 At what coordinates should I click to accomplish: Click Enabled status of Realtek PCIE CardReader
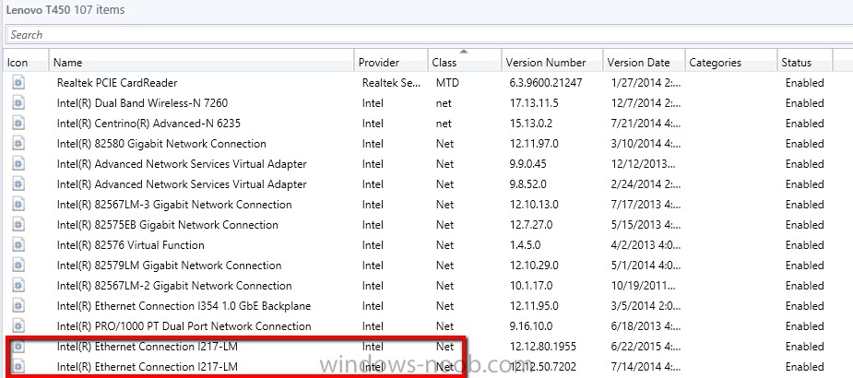(804, 83)
